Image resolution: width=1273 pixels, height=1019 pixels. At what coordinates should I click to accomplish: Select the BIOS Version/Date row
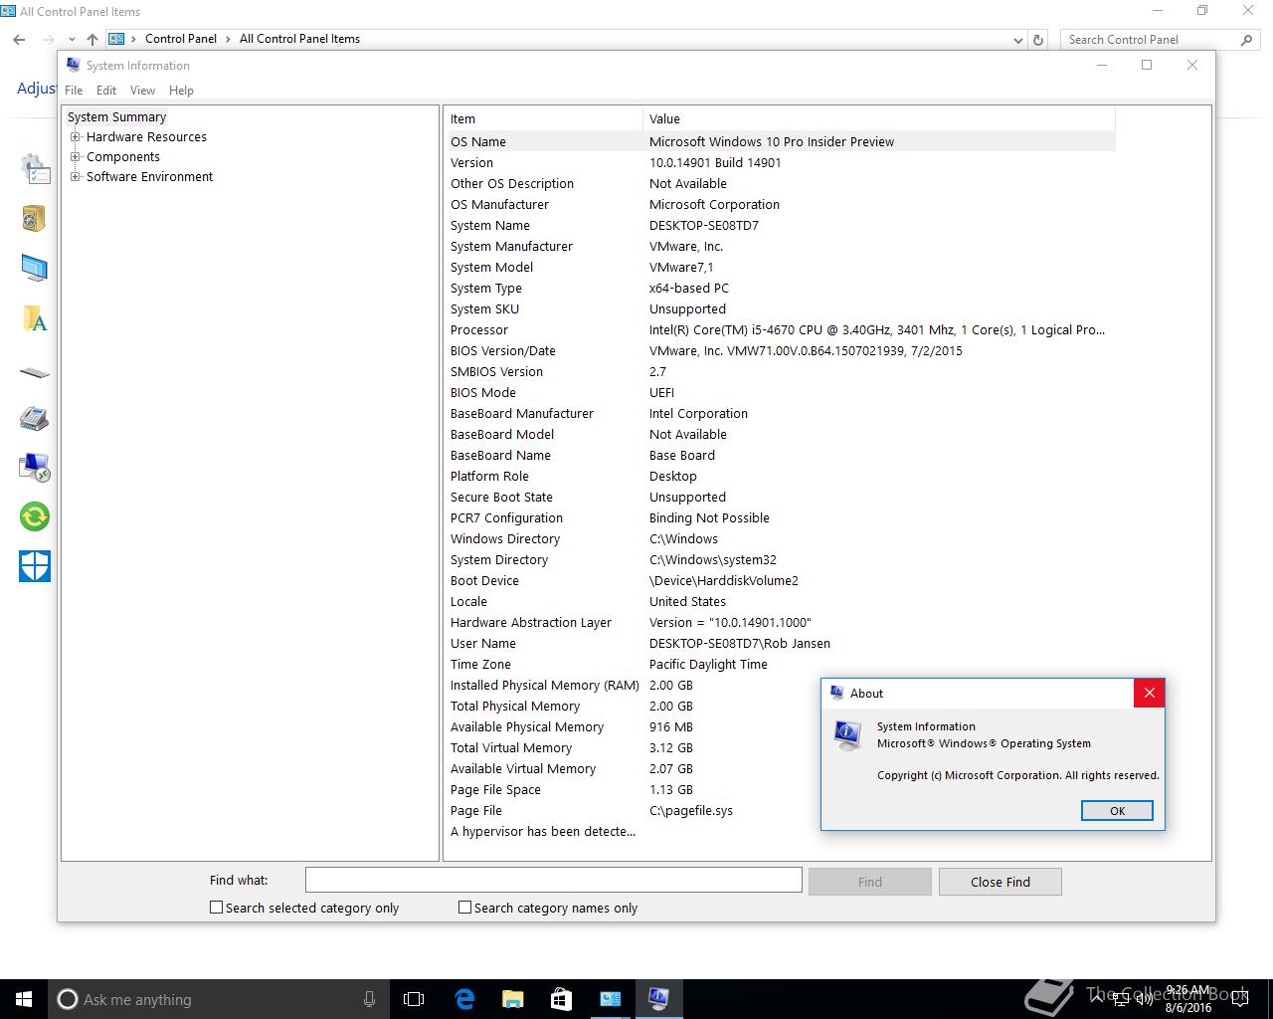point(781,351)
